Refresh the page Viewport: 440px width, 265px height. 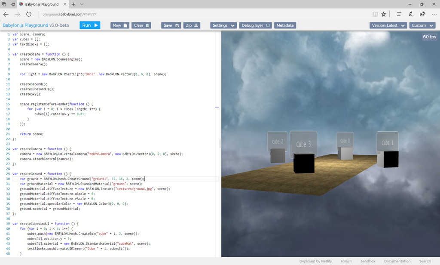(29, 14)
